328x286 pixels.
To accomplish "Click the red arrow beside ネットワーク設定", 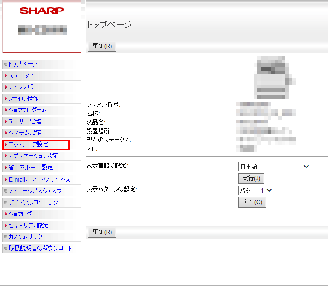I will coord(6,144).
